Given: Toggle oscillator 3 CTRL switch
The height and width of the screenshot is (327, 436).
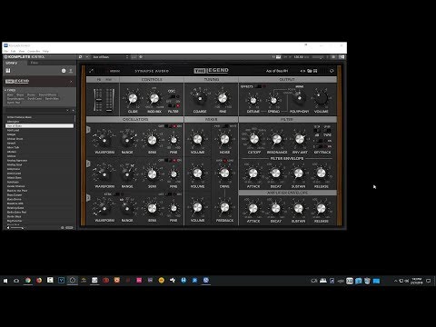Looking at the screenshot, I should (x=117, y=194).
